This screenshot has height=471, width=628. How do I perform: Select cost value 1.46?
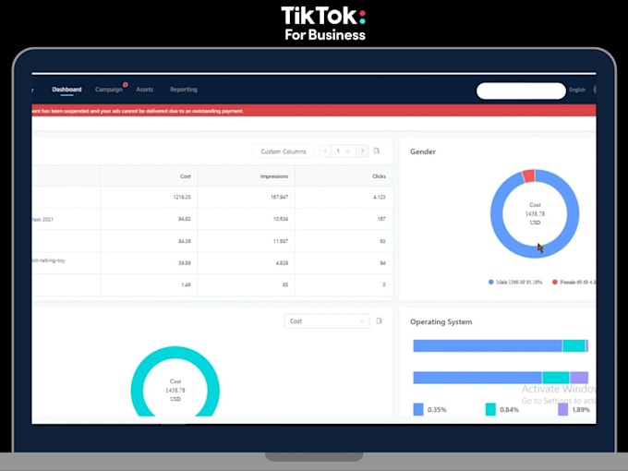point(186,284)
